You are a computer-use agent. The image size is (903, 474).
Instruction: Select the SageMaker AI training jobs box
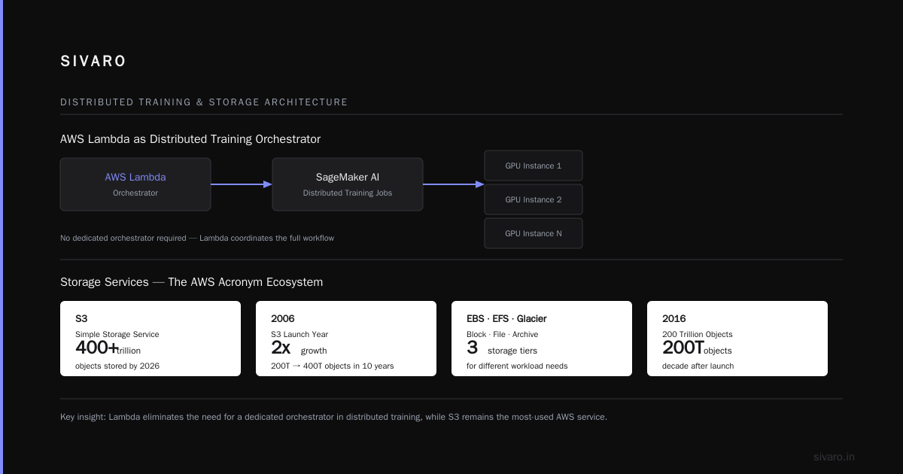pyautogui.click(x=348, y=184)
